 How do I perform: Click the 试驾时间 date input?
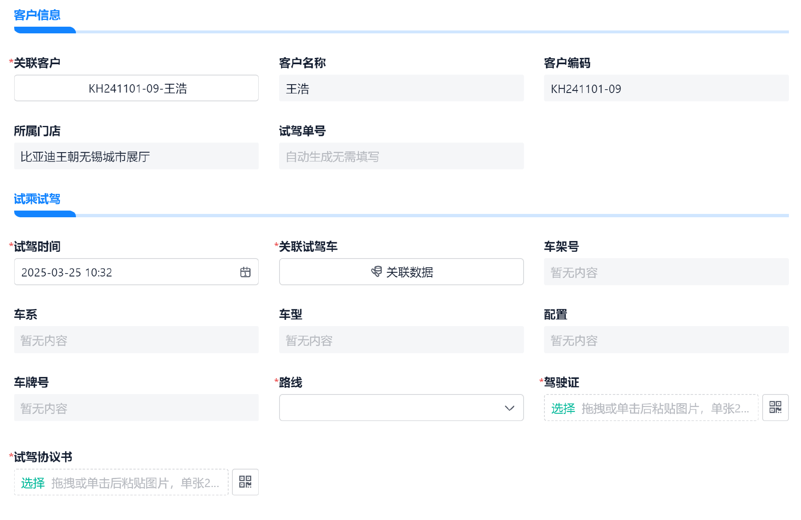[x=125, y=272]
